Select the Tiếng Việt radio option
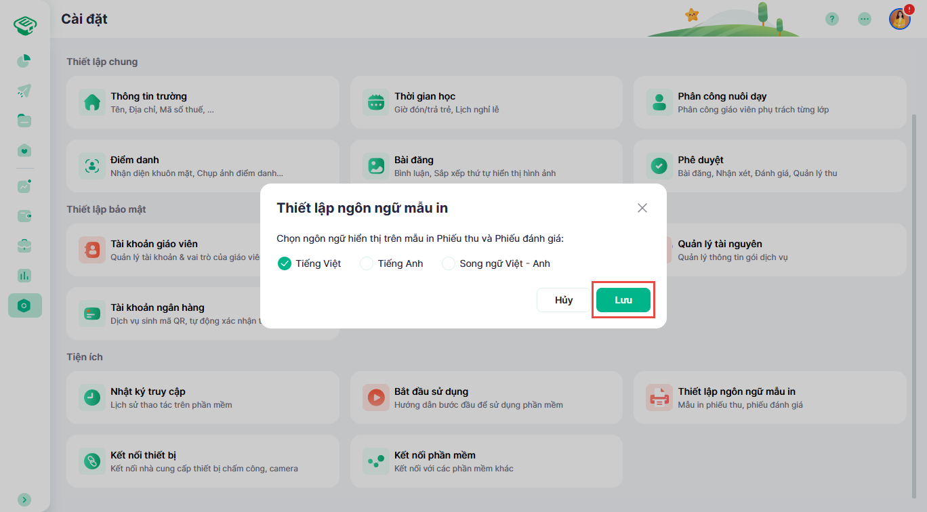 [x=285, y=263]
